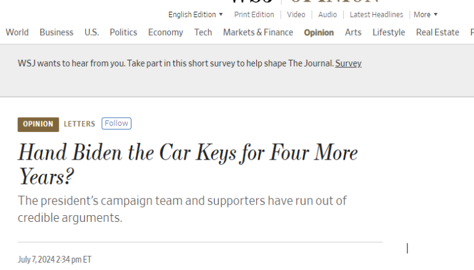Go to the Video section

tap(296, 15)
